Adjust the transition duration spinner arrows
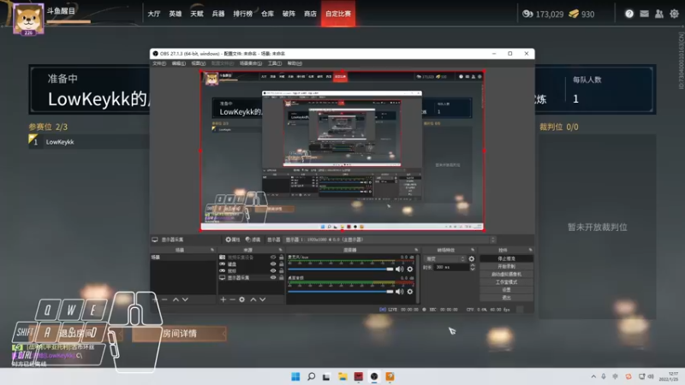 473,267
